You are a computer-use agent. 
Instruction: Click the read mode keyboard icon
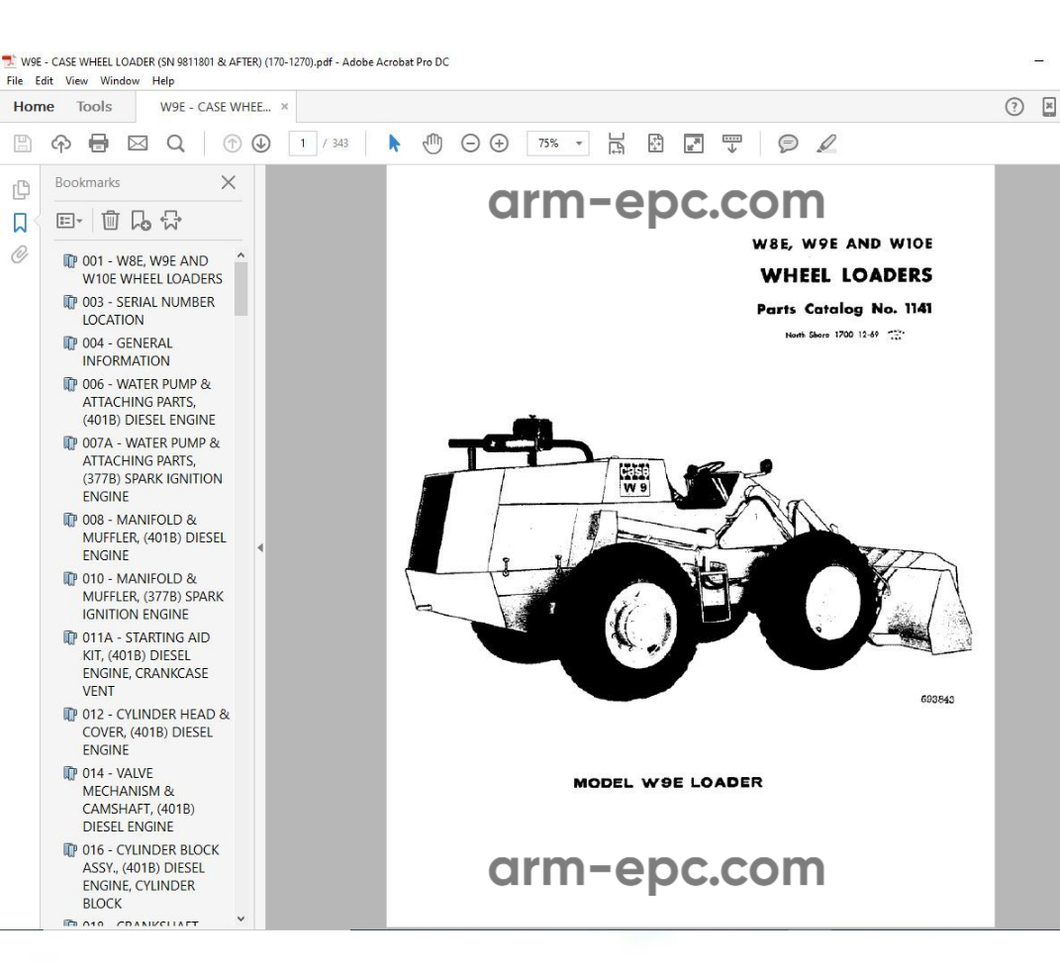pos(732,144)
